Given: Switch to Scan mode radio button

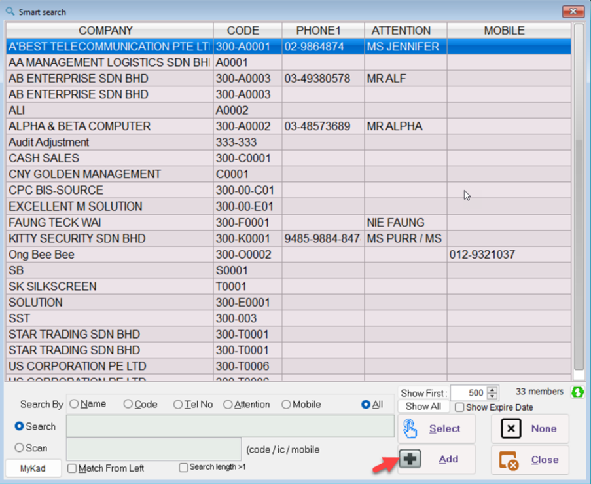Looking at the screenshot, I should point(20,448).
